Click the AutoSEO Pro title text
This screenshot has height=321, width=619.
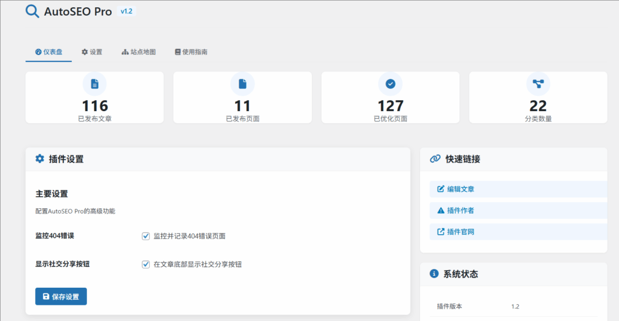(x=78, y=12)
